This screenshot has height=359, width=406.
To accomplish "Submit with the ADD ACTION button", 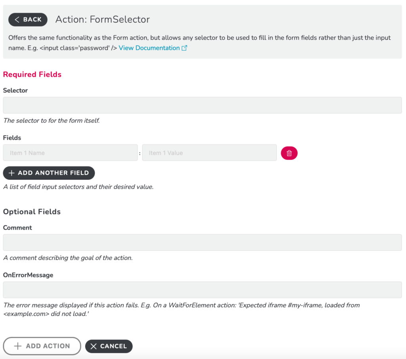I will (x=42, y=346).
